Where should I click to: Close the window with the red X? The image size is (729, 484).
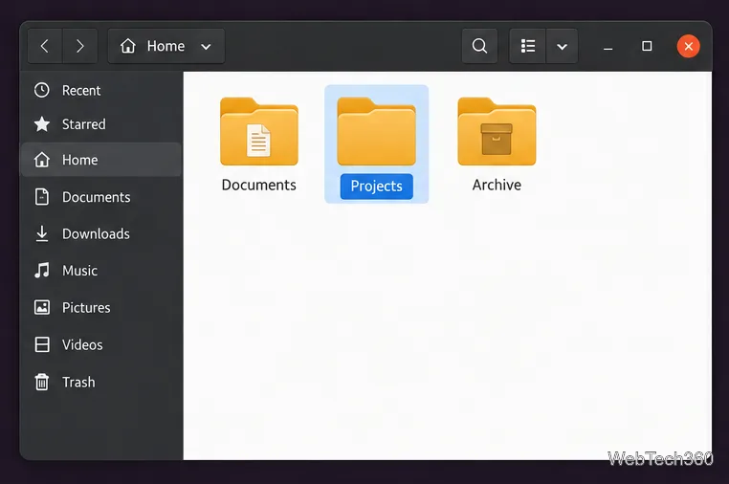click(x=689, y=46)
